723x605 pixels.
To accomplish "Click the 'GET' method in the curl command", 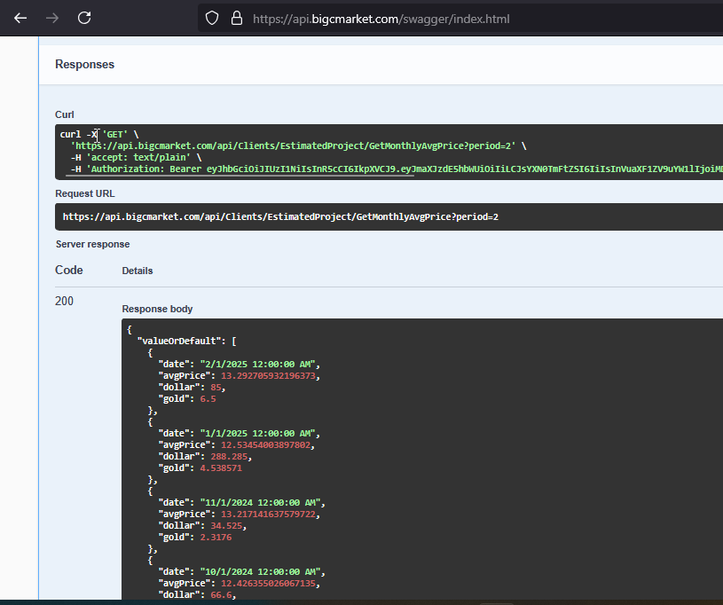I will point(115,134).
